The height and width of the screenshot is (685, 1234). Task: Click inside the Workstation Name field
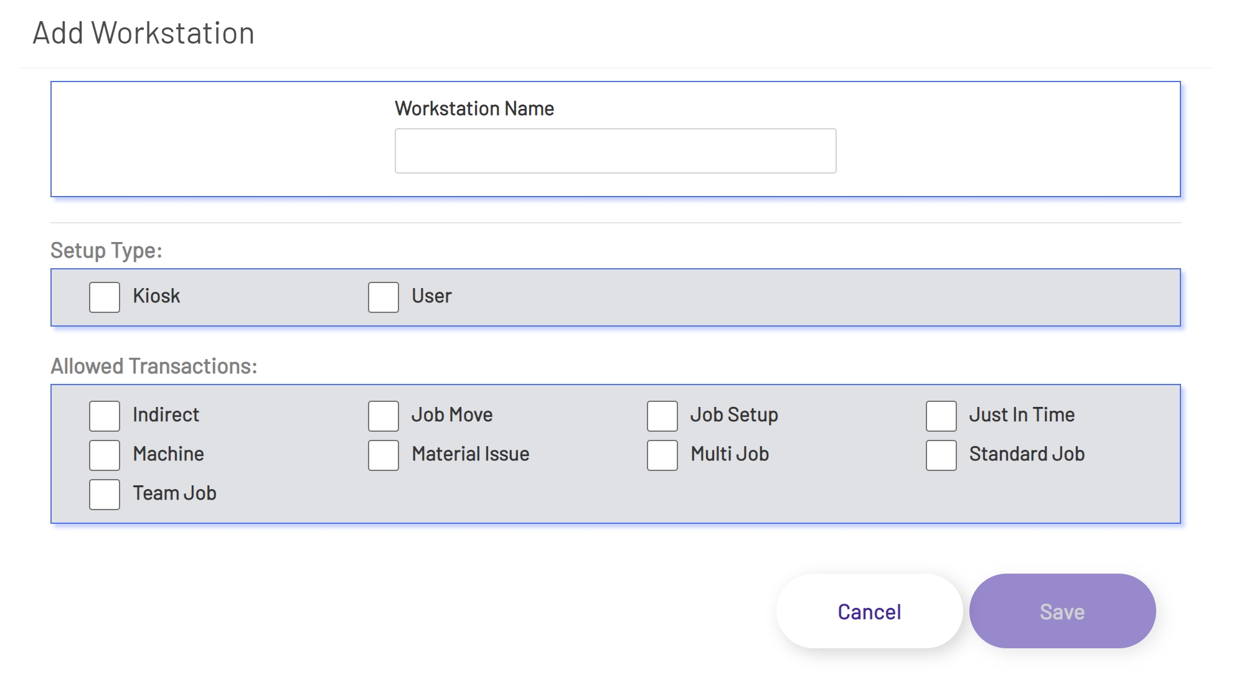pos(615,150)
